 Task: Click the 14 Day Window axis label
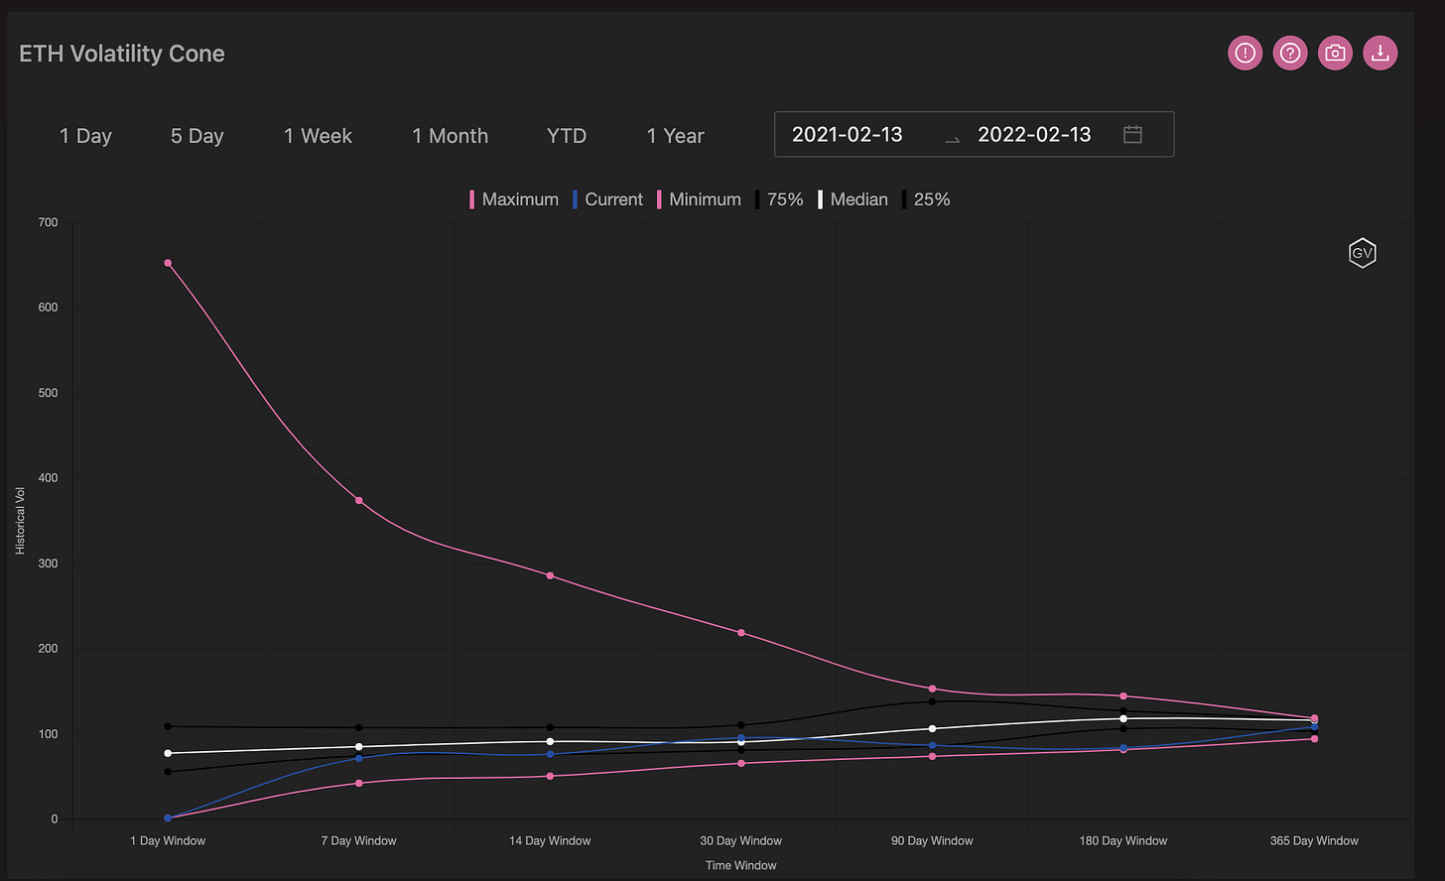[x=550, y=840]
